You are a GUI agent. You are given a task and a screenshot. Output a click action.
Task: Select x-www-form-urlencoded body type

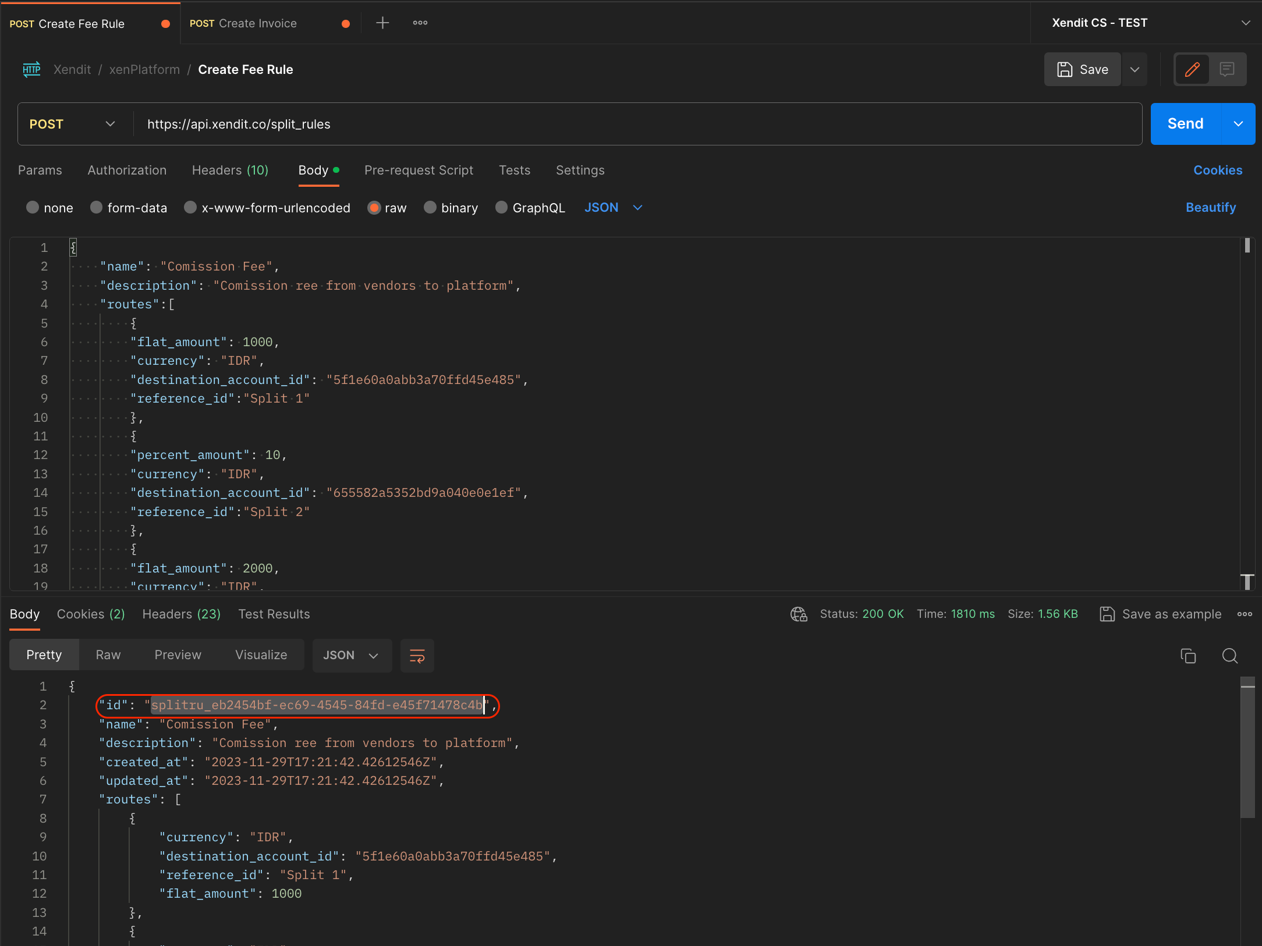pos(190,207)
